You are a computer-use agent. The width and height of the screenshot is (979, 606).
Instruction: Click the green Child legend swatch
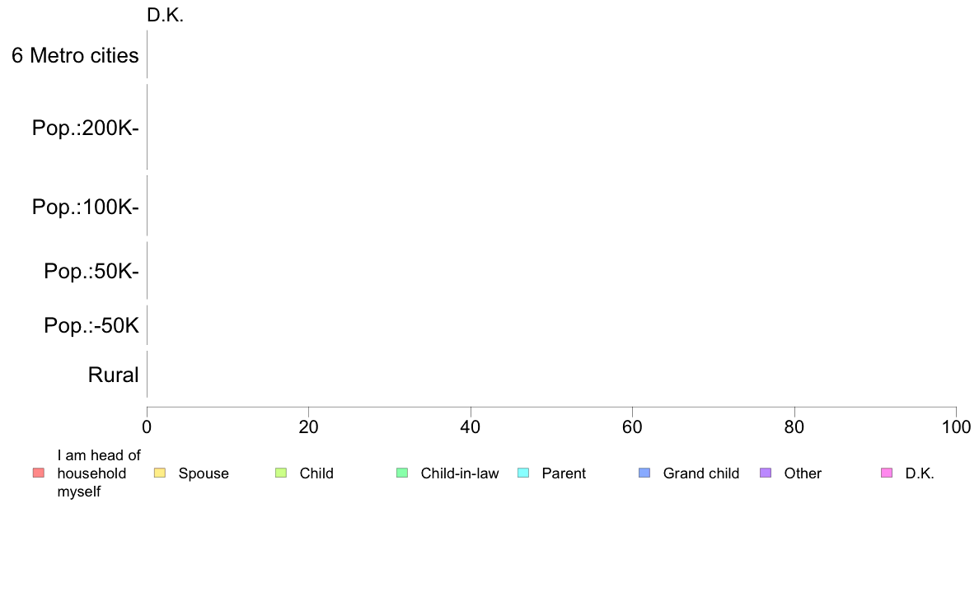pos(281,473)
